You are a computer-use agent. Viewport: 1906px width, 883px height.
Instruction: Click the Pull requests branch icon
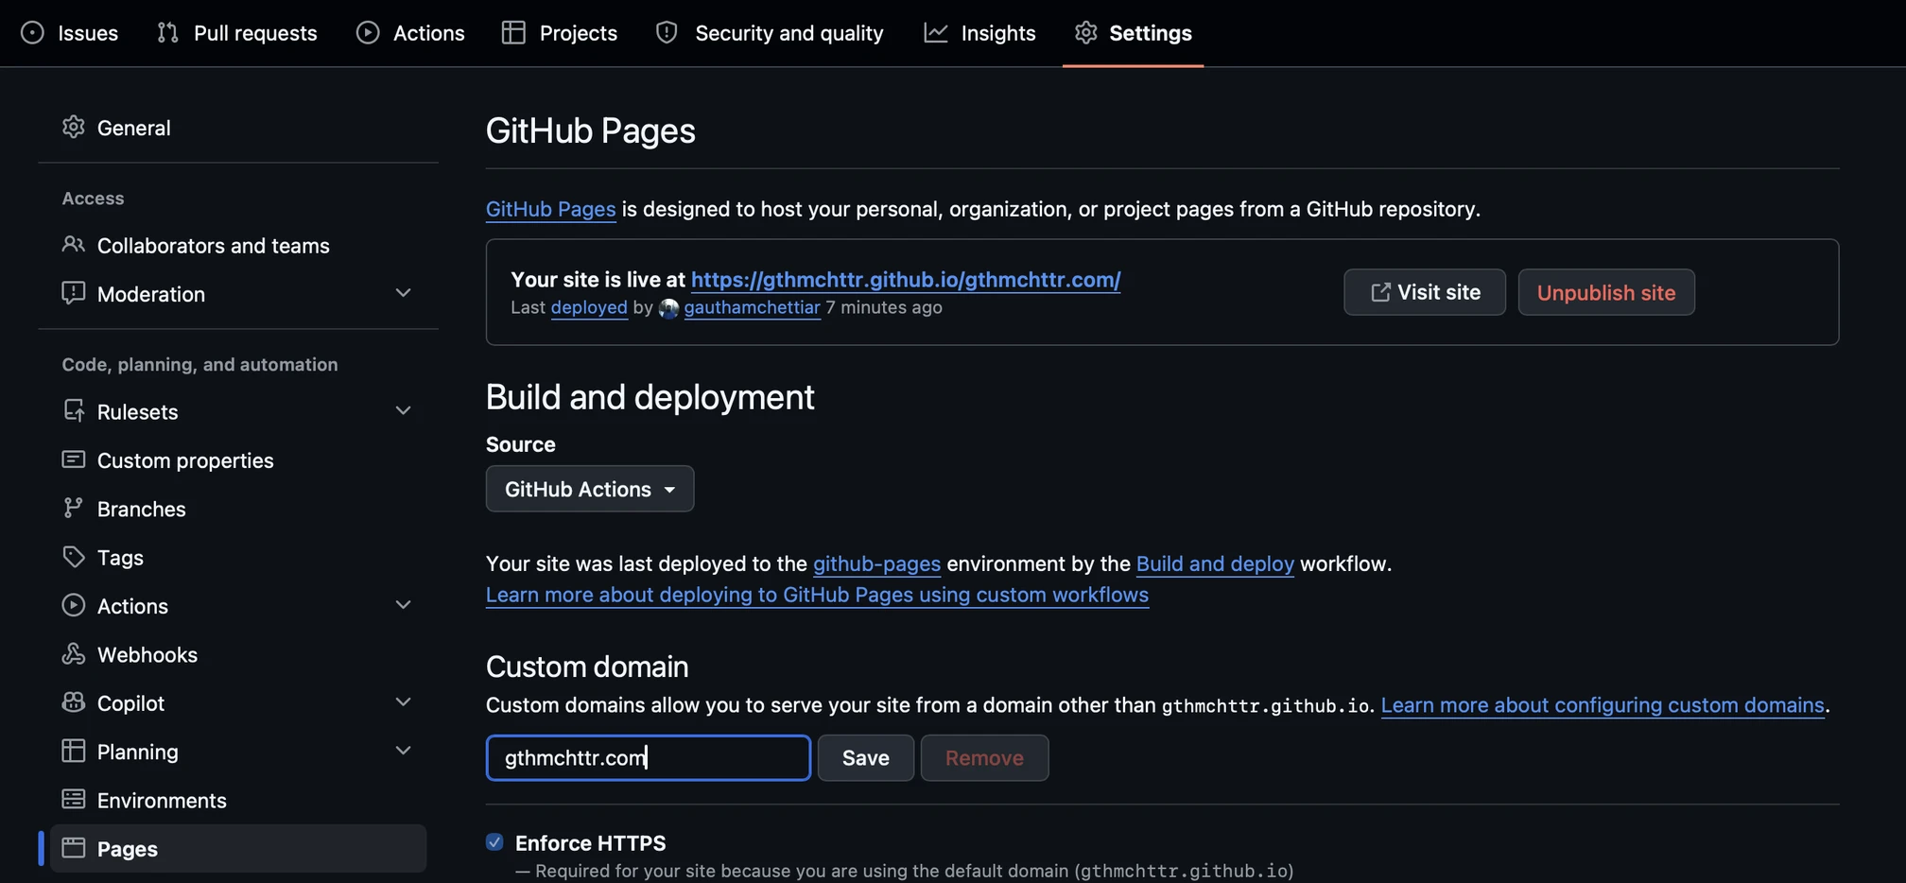click(168, 33)
